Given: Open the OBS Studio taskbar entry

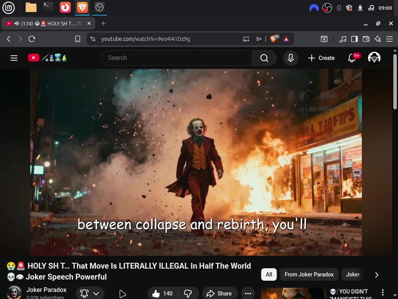Looking at the screenshot, I should [99, 7].
